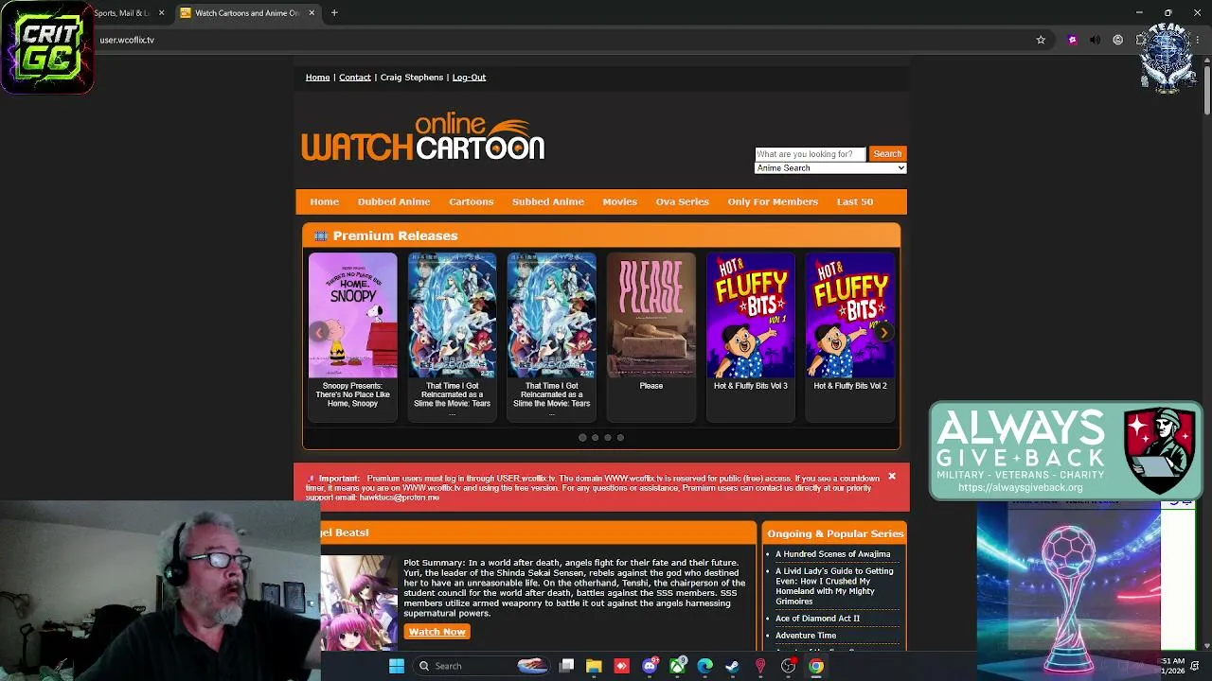
Task: Open the Please poster thumbnail
Action: tap(651, 315)
